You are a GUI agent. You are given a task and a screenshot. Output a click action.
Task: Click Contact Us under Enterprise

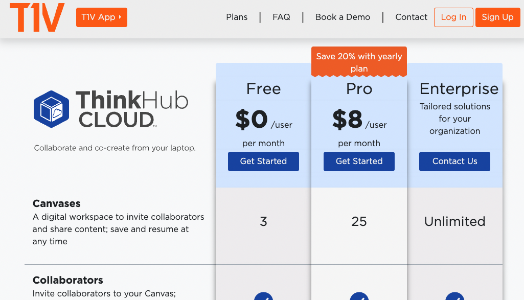pyautogui.click(x=454, y=161)
